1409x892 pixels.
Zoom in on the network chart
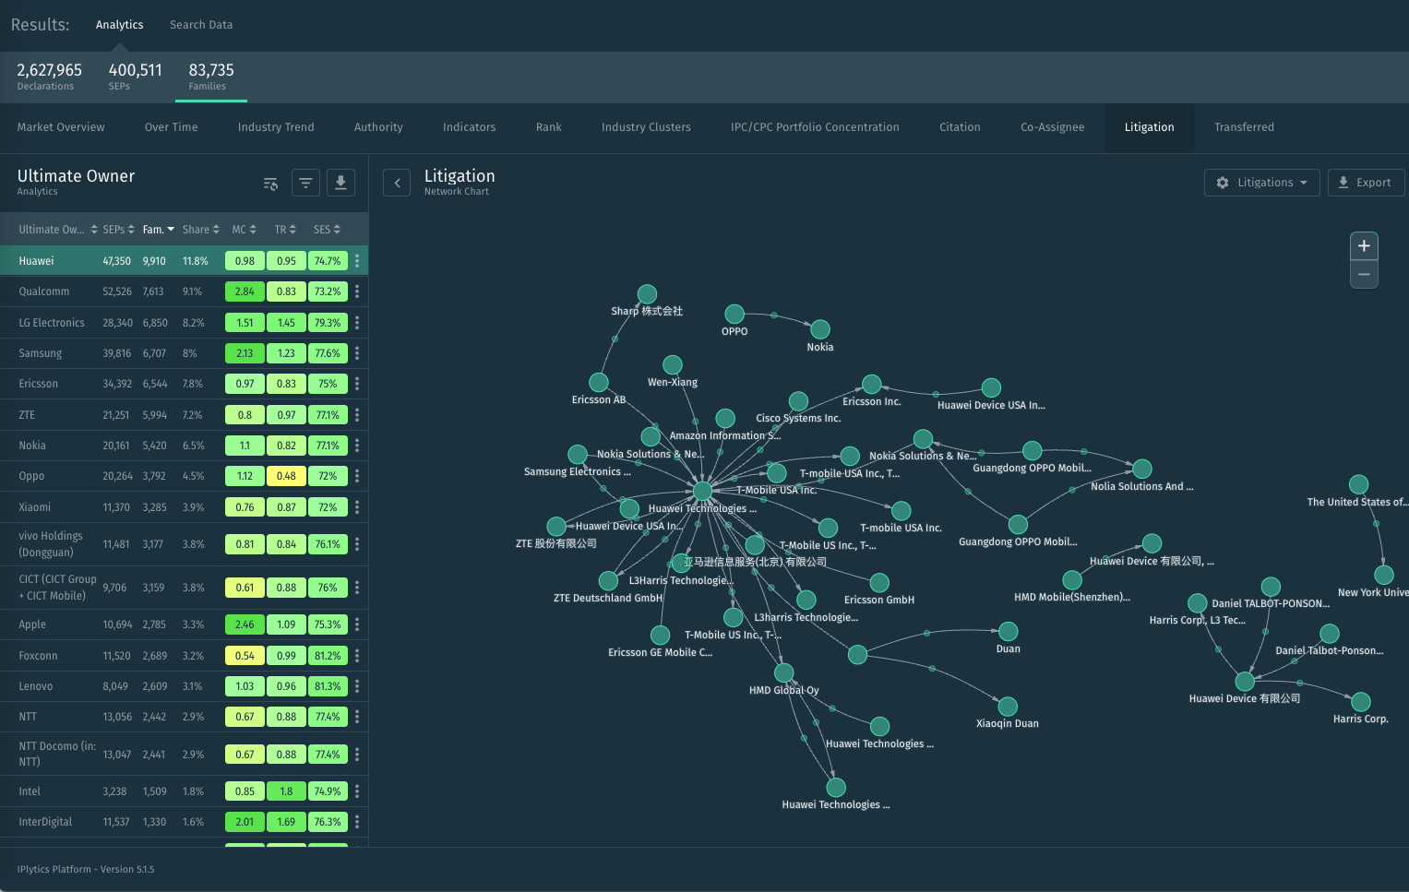[x=1364, y=246]
